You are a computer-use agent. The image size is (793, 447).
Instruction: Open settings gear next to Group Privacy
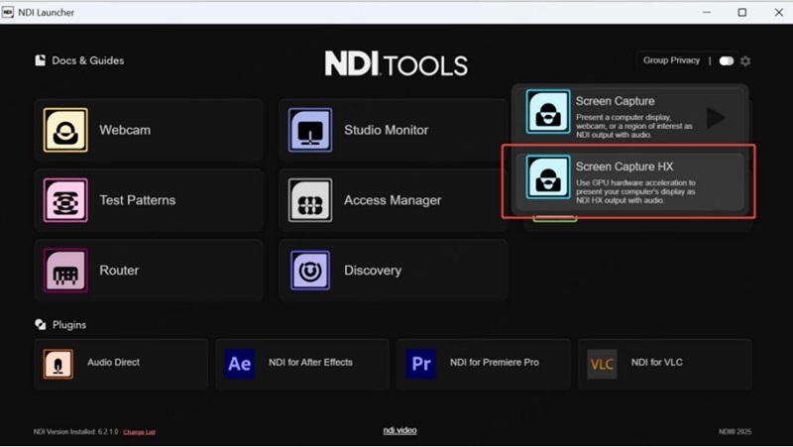745,60
